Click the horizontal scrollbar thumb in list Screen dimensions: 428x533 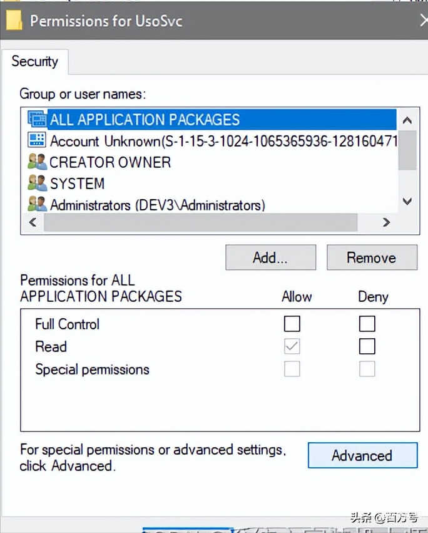(200, 222)
